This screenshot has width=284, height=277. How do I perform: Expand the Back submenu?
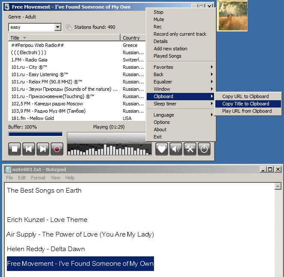(181, 74)
